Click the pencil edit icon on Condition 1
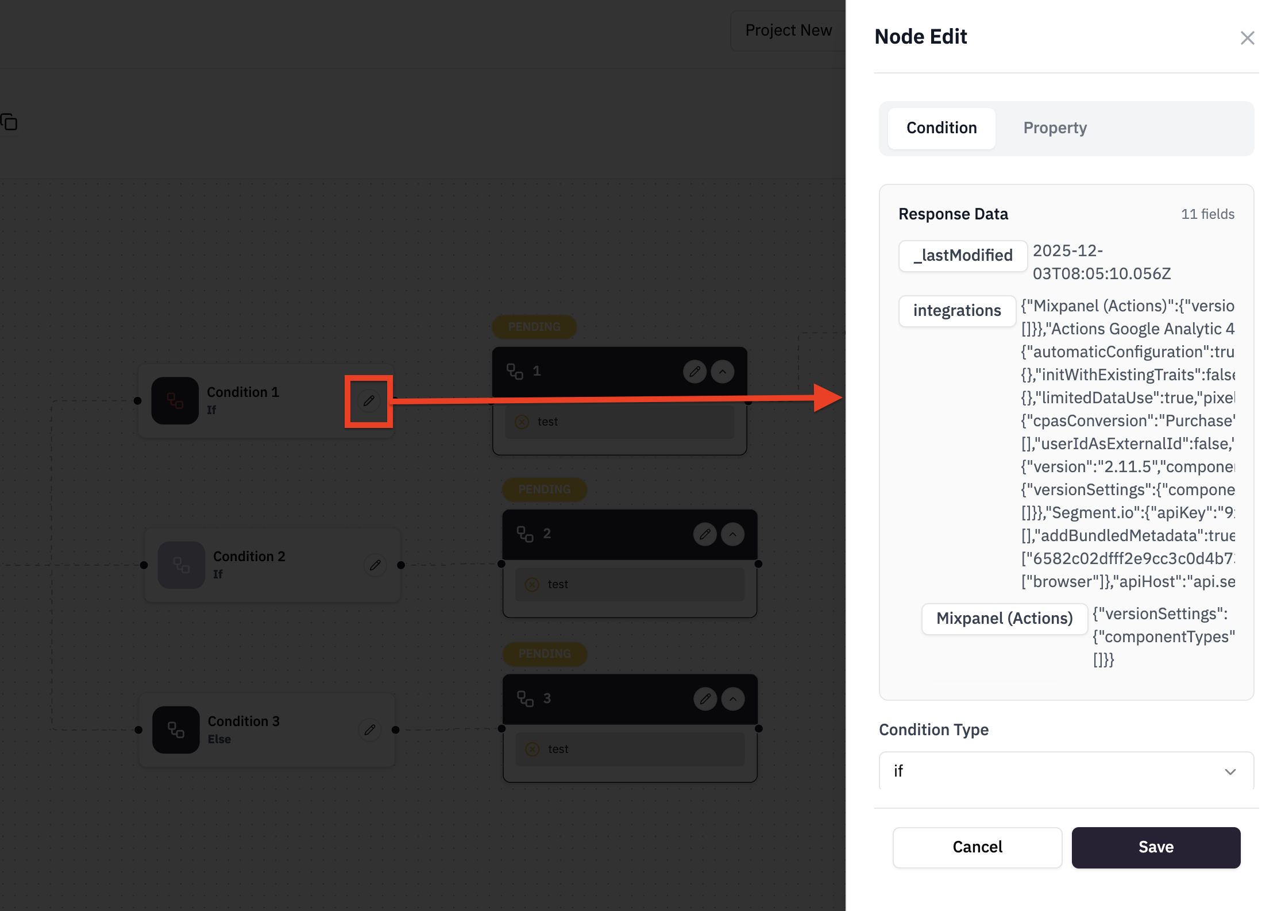This screenshot has height=911, width=1281. (x=369, y=401)
